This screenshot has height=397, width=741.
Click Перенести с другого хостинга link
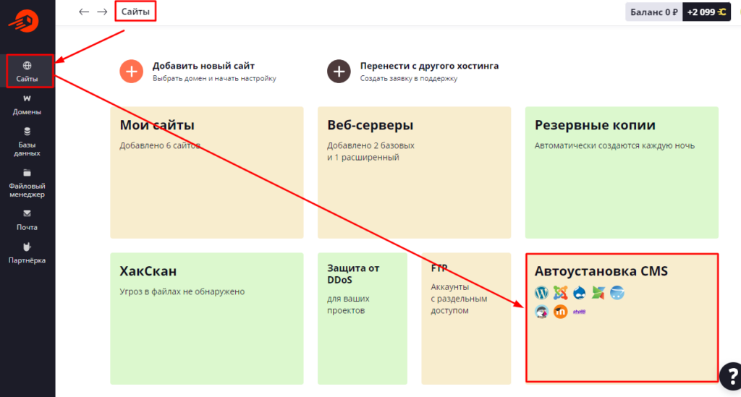pos(429,66)
